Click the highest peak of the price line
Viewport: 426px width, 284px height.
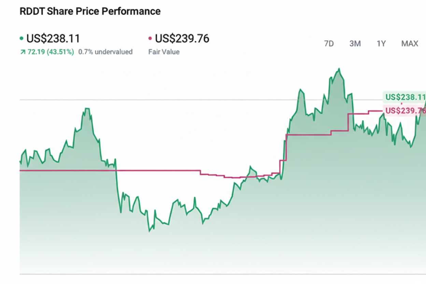click(x=339, y=69)
